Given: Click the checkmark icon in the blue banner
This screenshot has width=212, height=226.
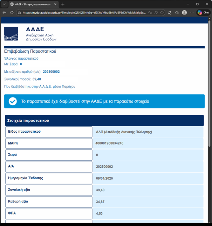Looking at the screenshot, I should click(13, 101).
